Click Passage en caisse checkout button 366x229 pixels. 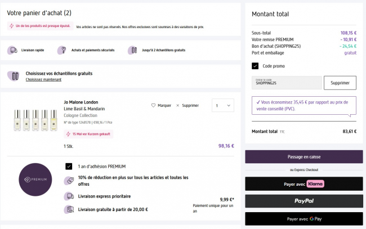click(x=303, y=156)
